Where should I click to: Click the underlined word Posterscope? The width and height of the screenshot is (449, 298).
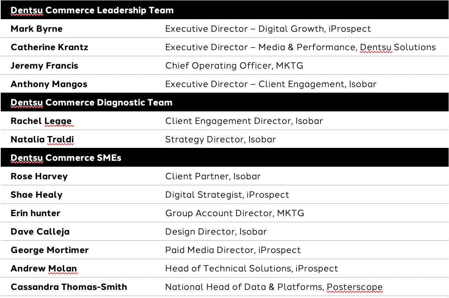click(354, 287)
